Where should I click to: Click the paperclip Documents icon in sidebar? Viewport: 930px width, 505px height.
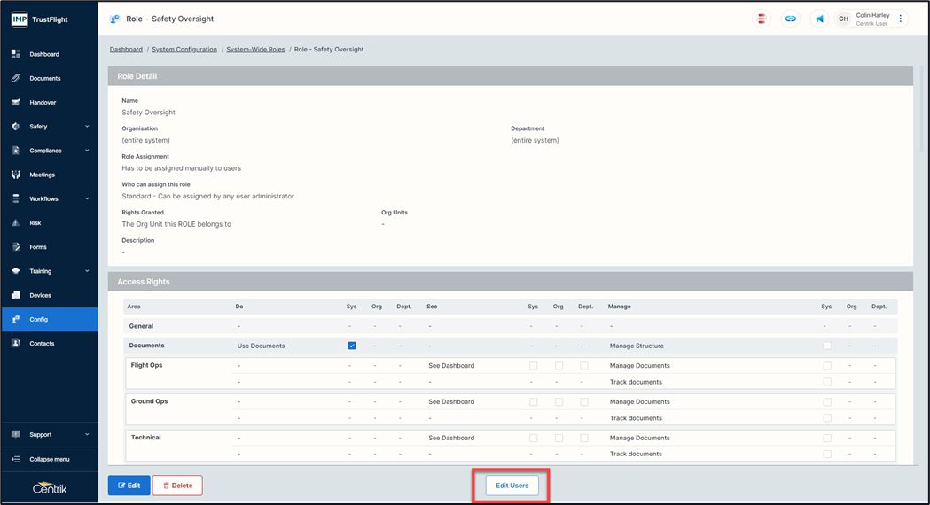tap(16, 78)
